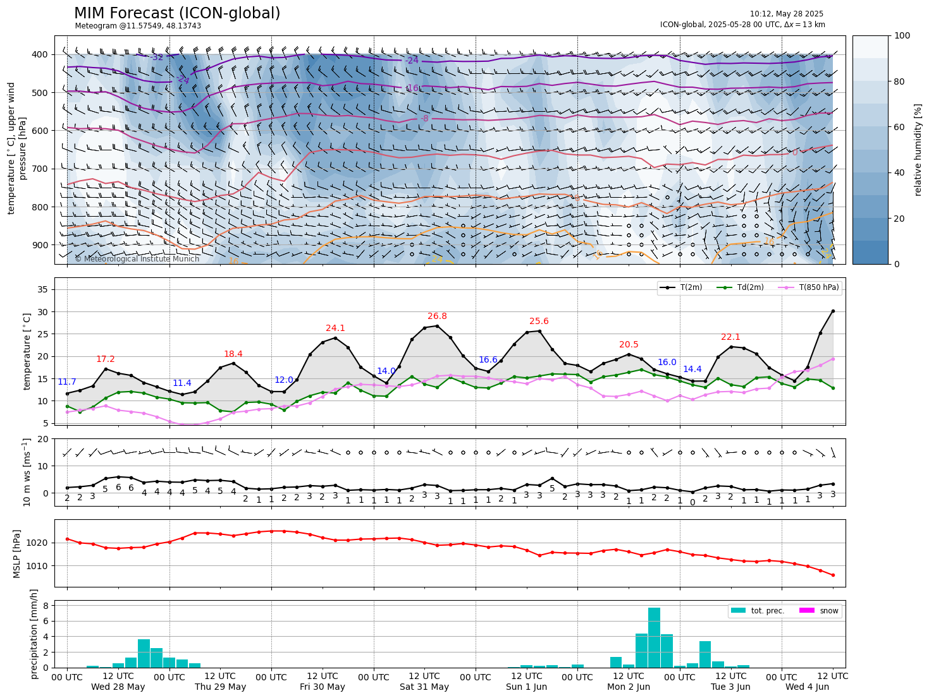Image resolution: width=929 pixels, height=698 pixels.
Task: Click the "900" pressure level tick label
Action: pyautogui.click(x=40, y=246)
